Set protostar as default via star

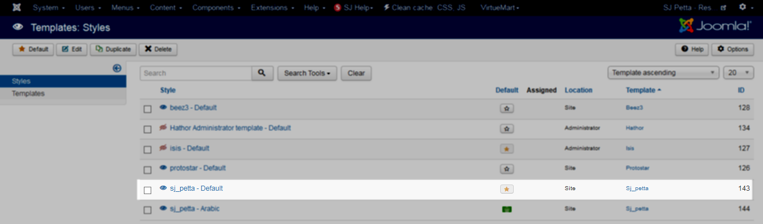tap(507, 169)
